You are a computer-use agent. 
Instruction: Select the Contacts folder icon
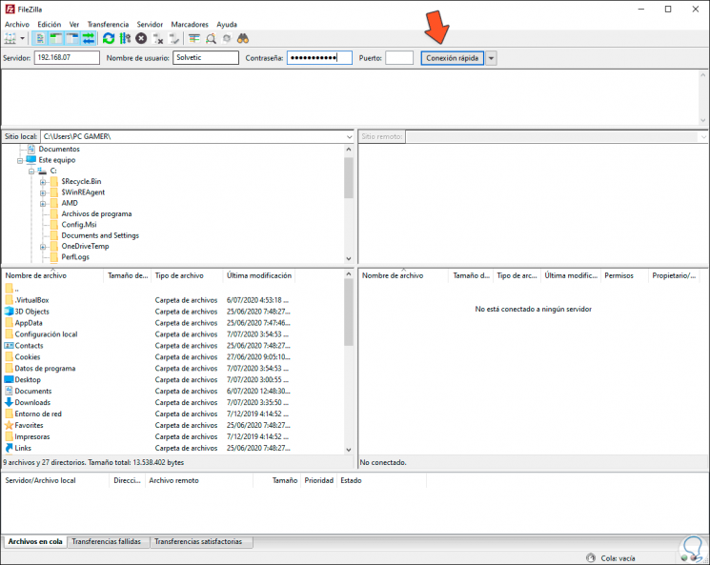click(10, 346)
